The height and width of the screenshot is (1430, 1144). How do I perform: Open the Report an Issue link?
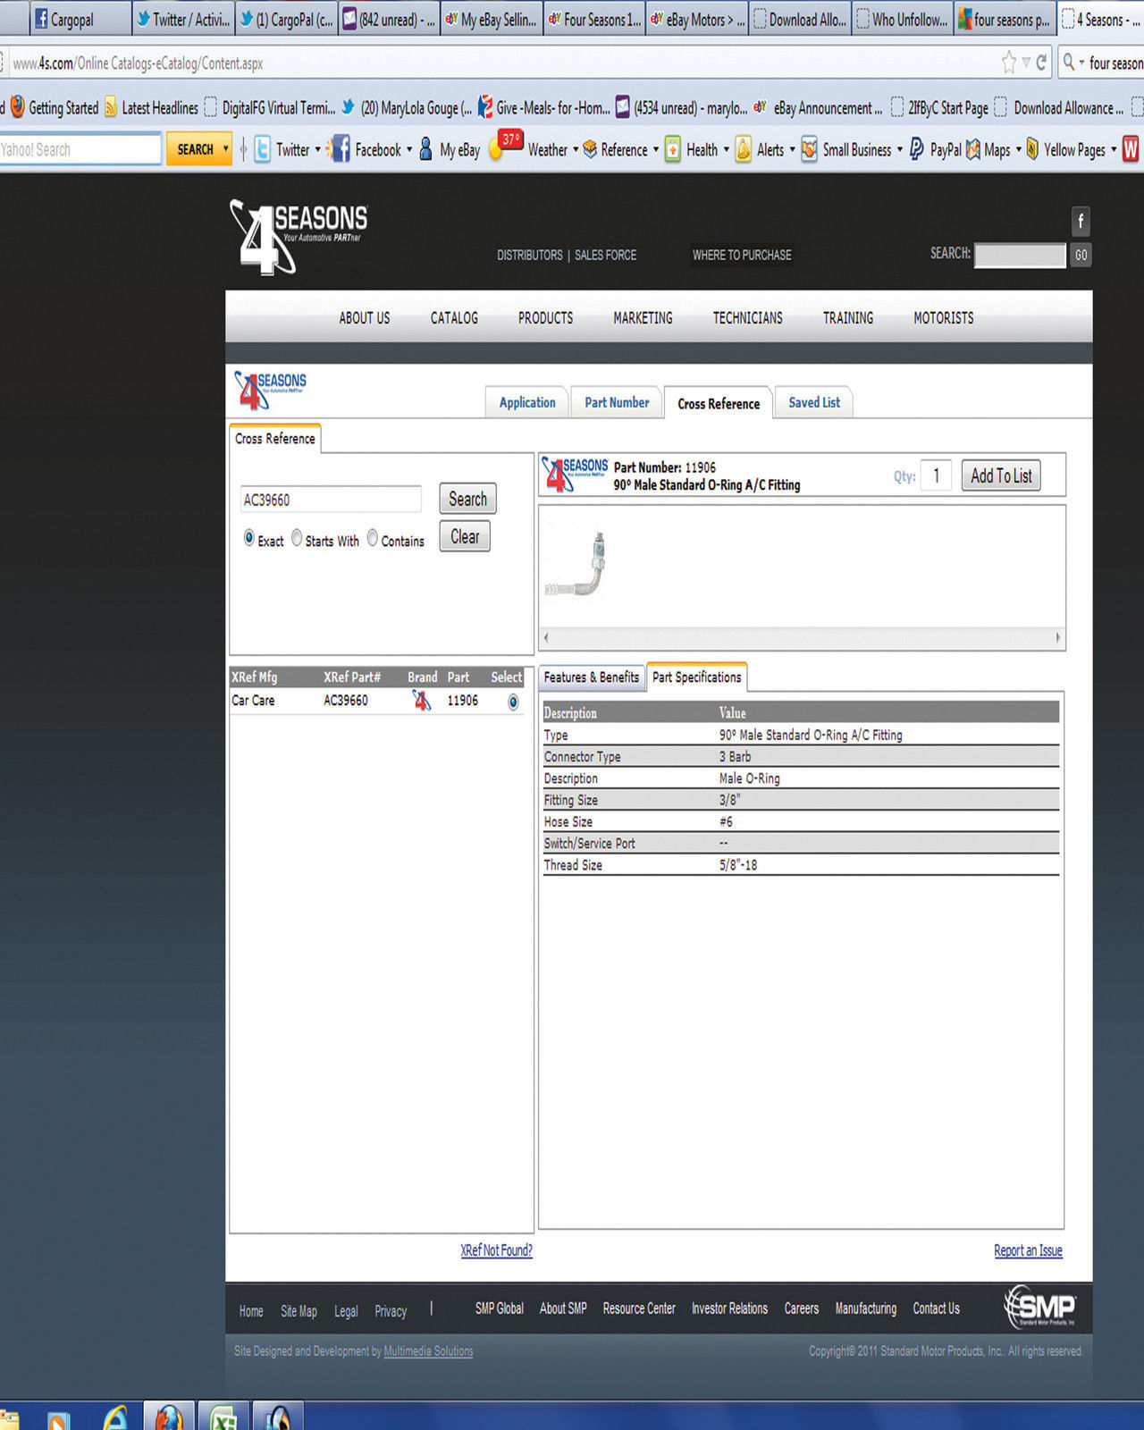coord(1028,1250)
